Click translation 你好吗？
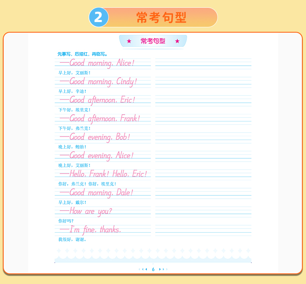306x284 pixels. [x=66, y=221]
